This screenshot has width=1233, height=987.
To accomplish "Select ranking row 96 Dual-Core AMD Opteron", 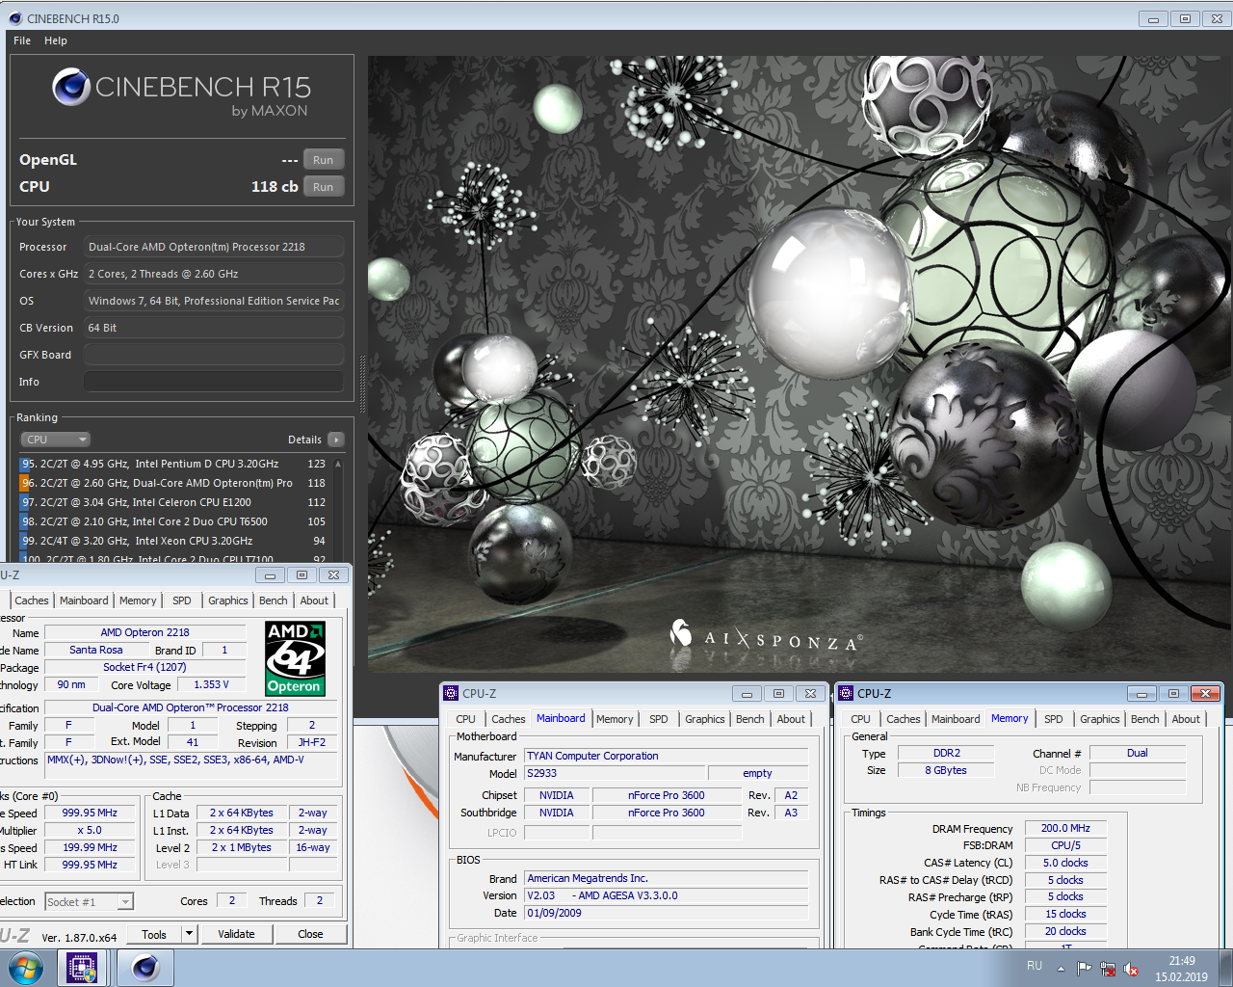I will [173, 483].
